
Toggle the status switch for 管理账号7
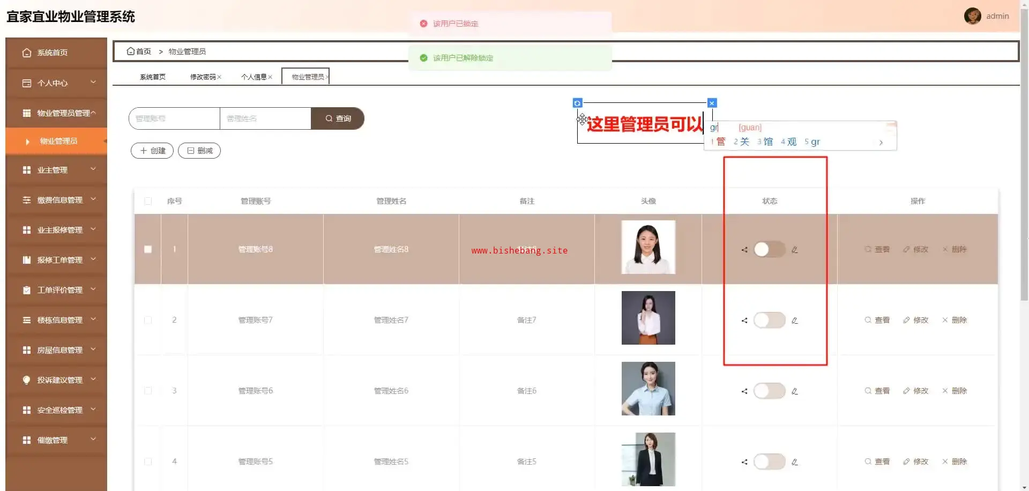[769, 321]
